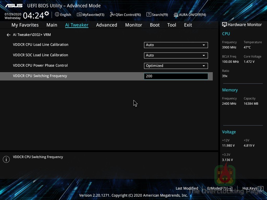Click the info icon beside VDDCR CPU Switching Frequency
This screenshot has height=200, width=267.
click(6, 159)
